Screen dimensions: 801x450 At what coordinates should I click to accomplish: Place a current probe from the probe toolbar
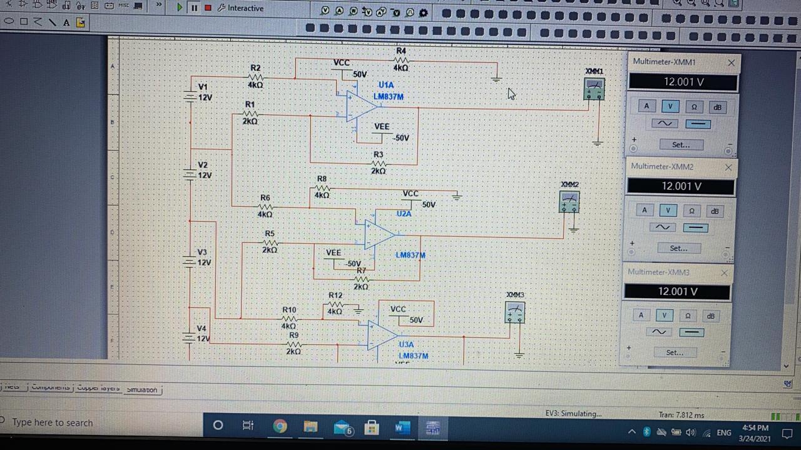[x=339, y=11]
